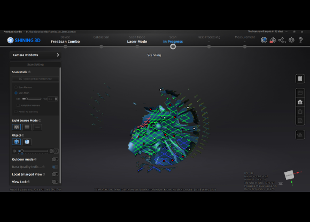This screenshot has width=310, height=222.
Task: Click the castle-shaped icon in right toolbar
Action: [x=300, y=102]
